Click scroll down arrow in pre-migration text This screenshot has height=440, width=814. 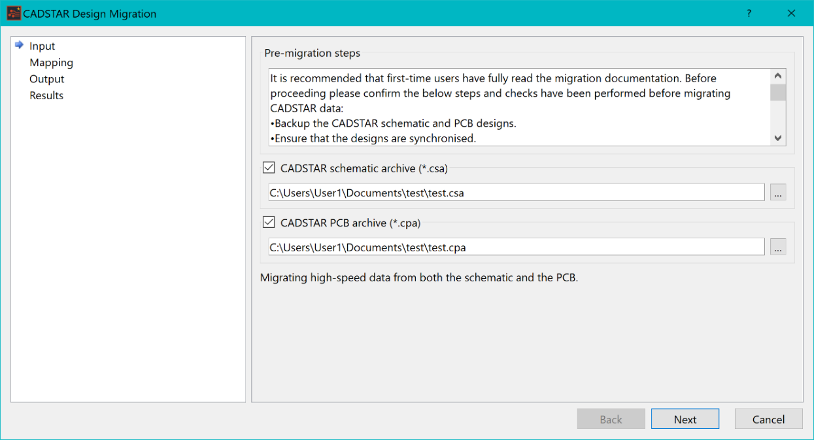(x=778, y=138)
